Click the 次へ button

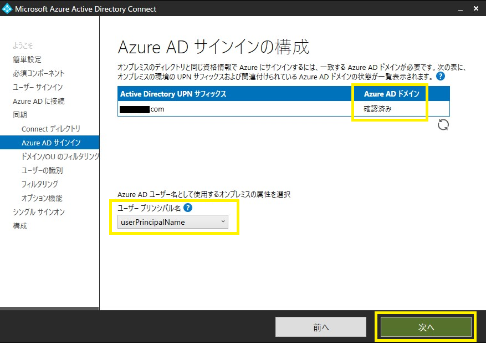[426, 327]
